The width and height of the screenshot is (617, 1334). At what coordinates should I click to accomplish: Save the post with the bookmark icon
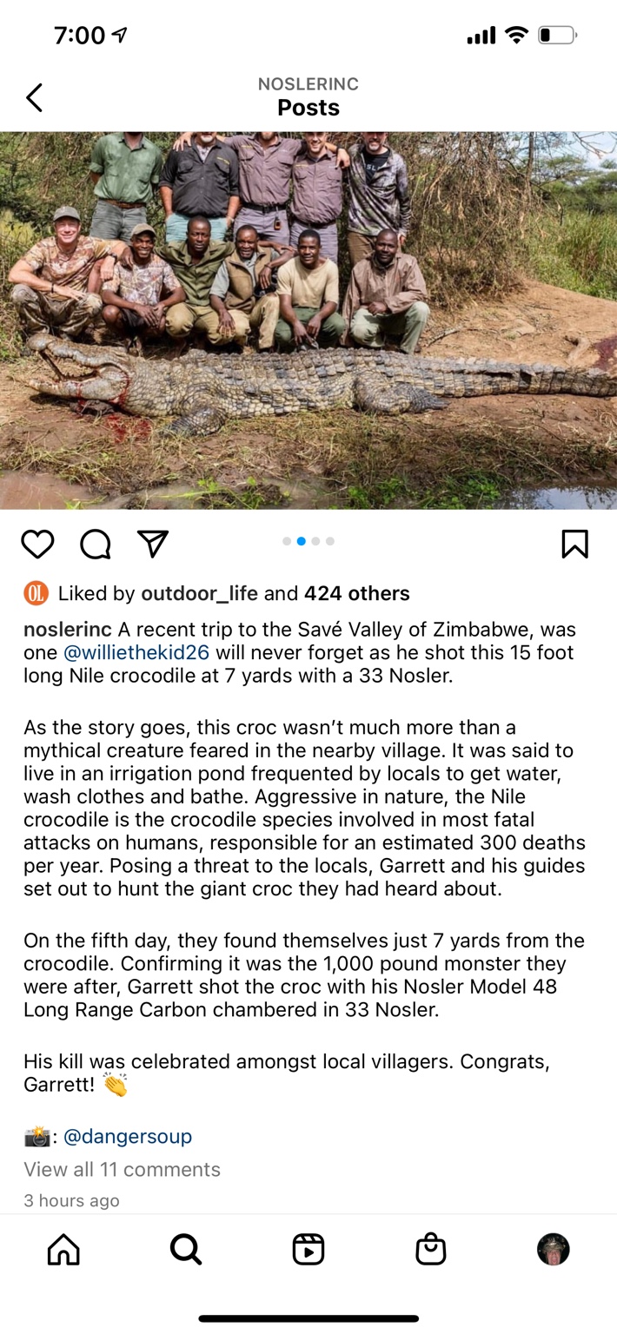click(x=574, y=544)
